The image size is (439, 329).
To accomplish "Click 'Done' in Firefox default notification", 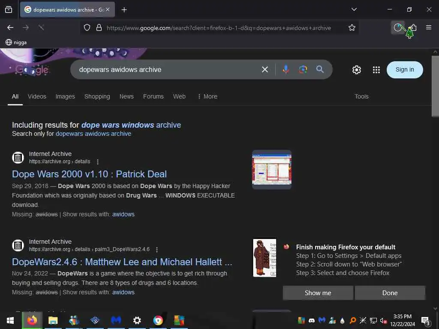I will click(x=390, y=293).
